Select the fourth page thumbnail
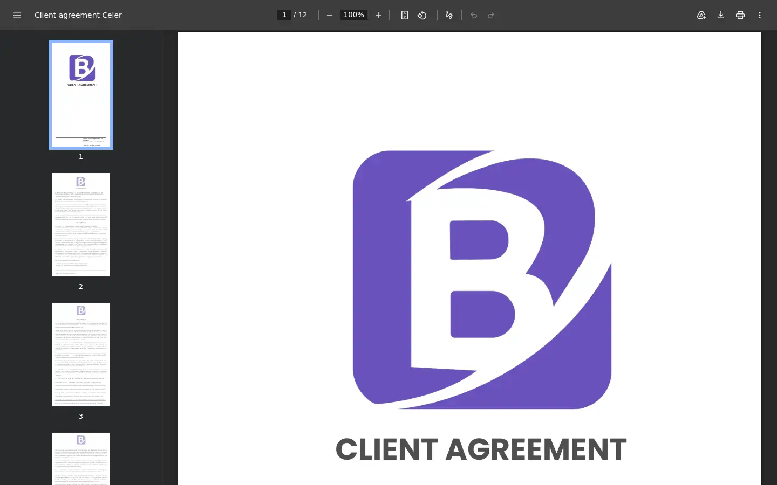This screenshot has width=777, height=485. [81, 459]
